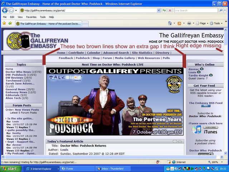Refresh the page with the green arrows icon

click(164, 10)
